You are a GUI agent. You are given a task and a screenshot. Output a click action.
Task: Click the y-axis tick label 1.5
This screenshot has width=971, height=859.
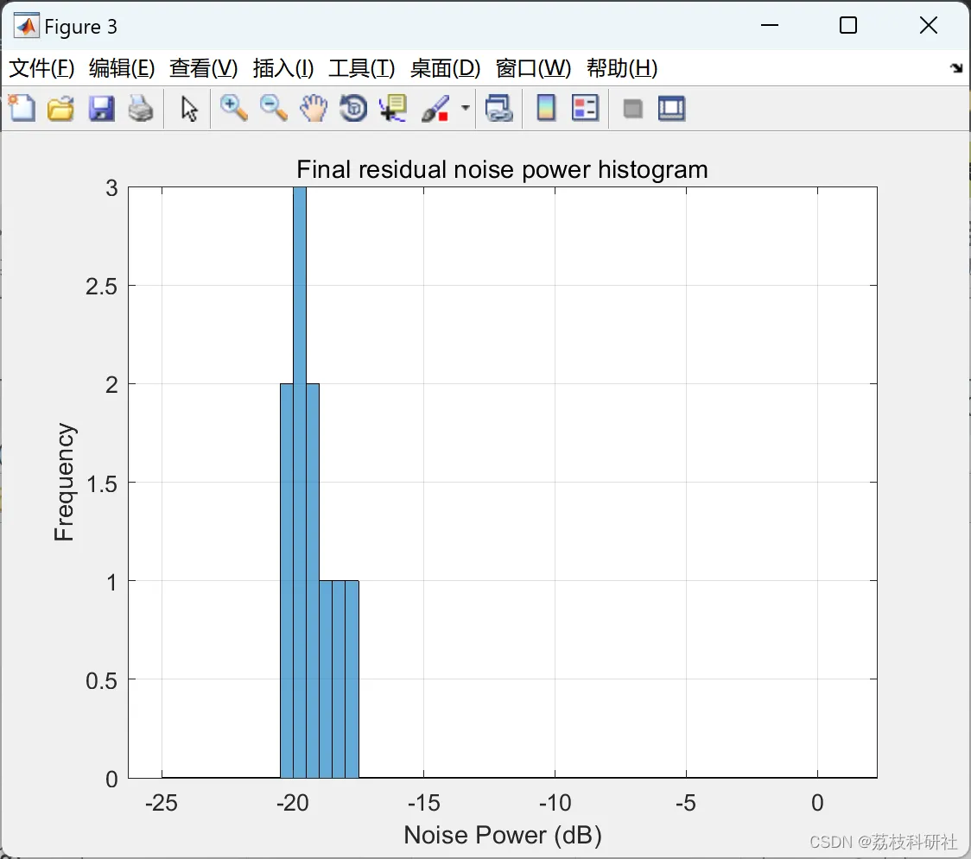click(102, 484)
